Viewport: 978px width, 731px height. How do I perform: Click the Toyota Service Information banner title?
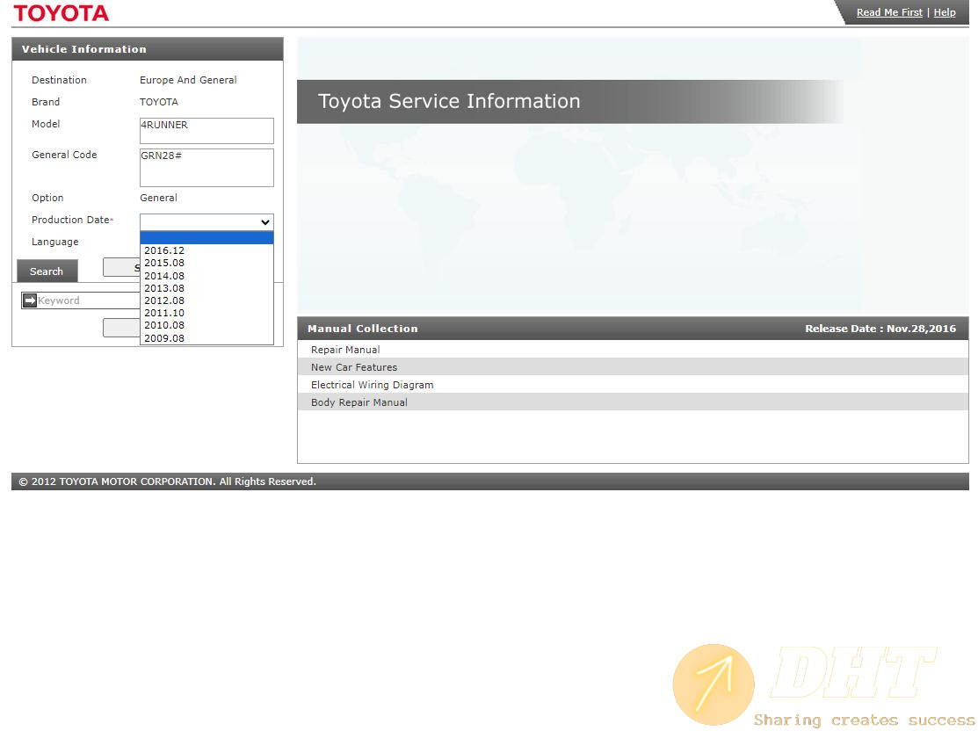[449, 101]
